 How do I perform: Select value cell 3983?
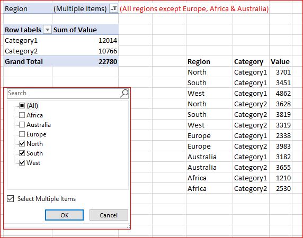click(281, 146)
